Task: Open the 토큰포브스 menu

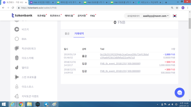Action: [55, 16]
